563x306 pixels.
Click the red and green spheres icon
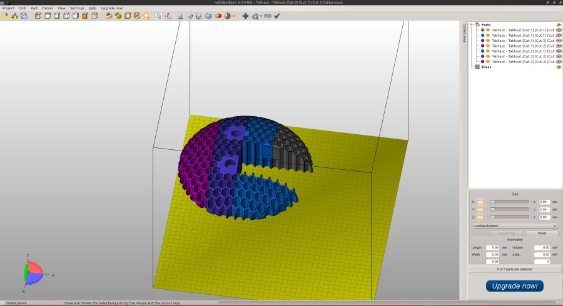(218, 16)
